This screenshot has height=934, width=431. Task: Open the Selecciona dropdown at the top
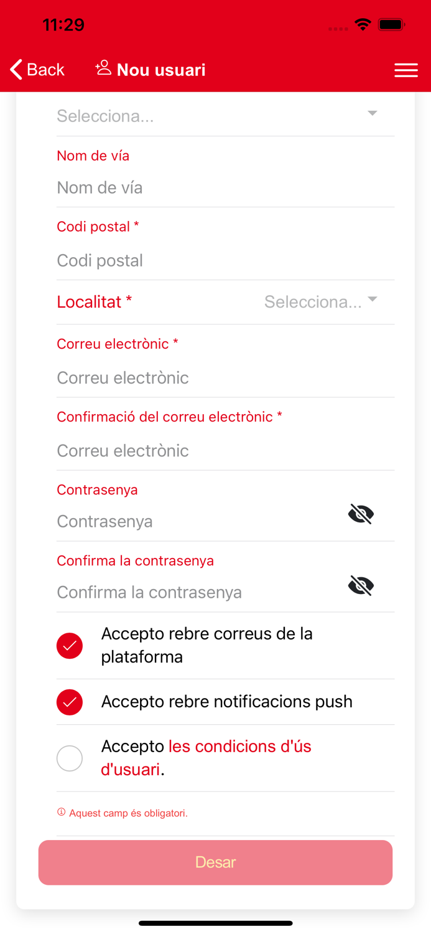225,115
